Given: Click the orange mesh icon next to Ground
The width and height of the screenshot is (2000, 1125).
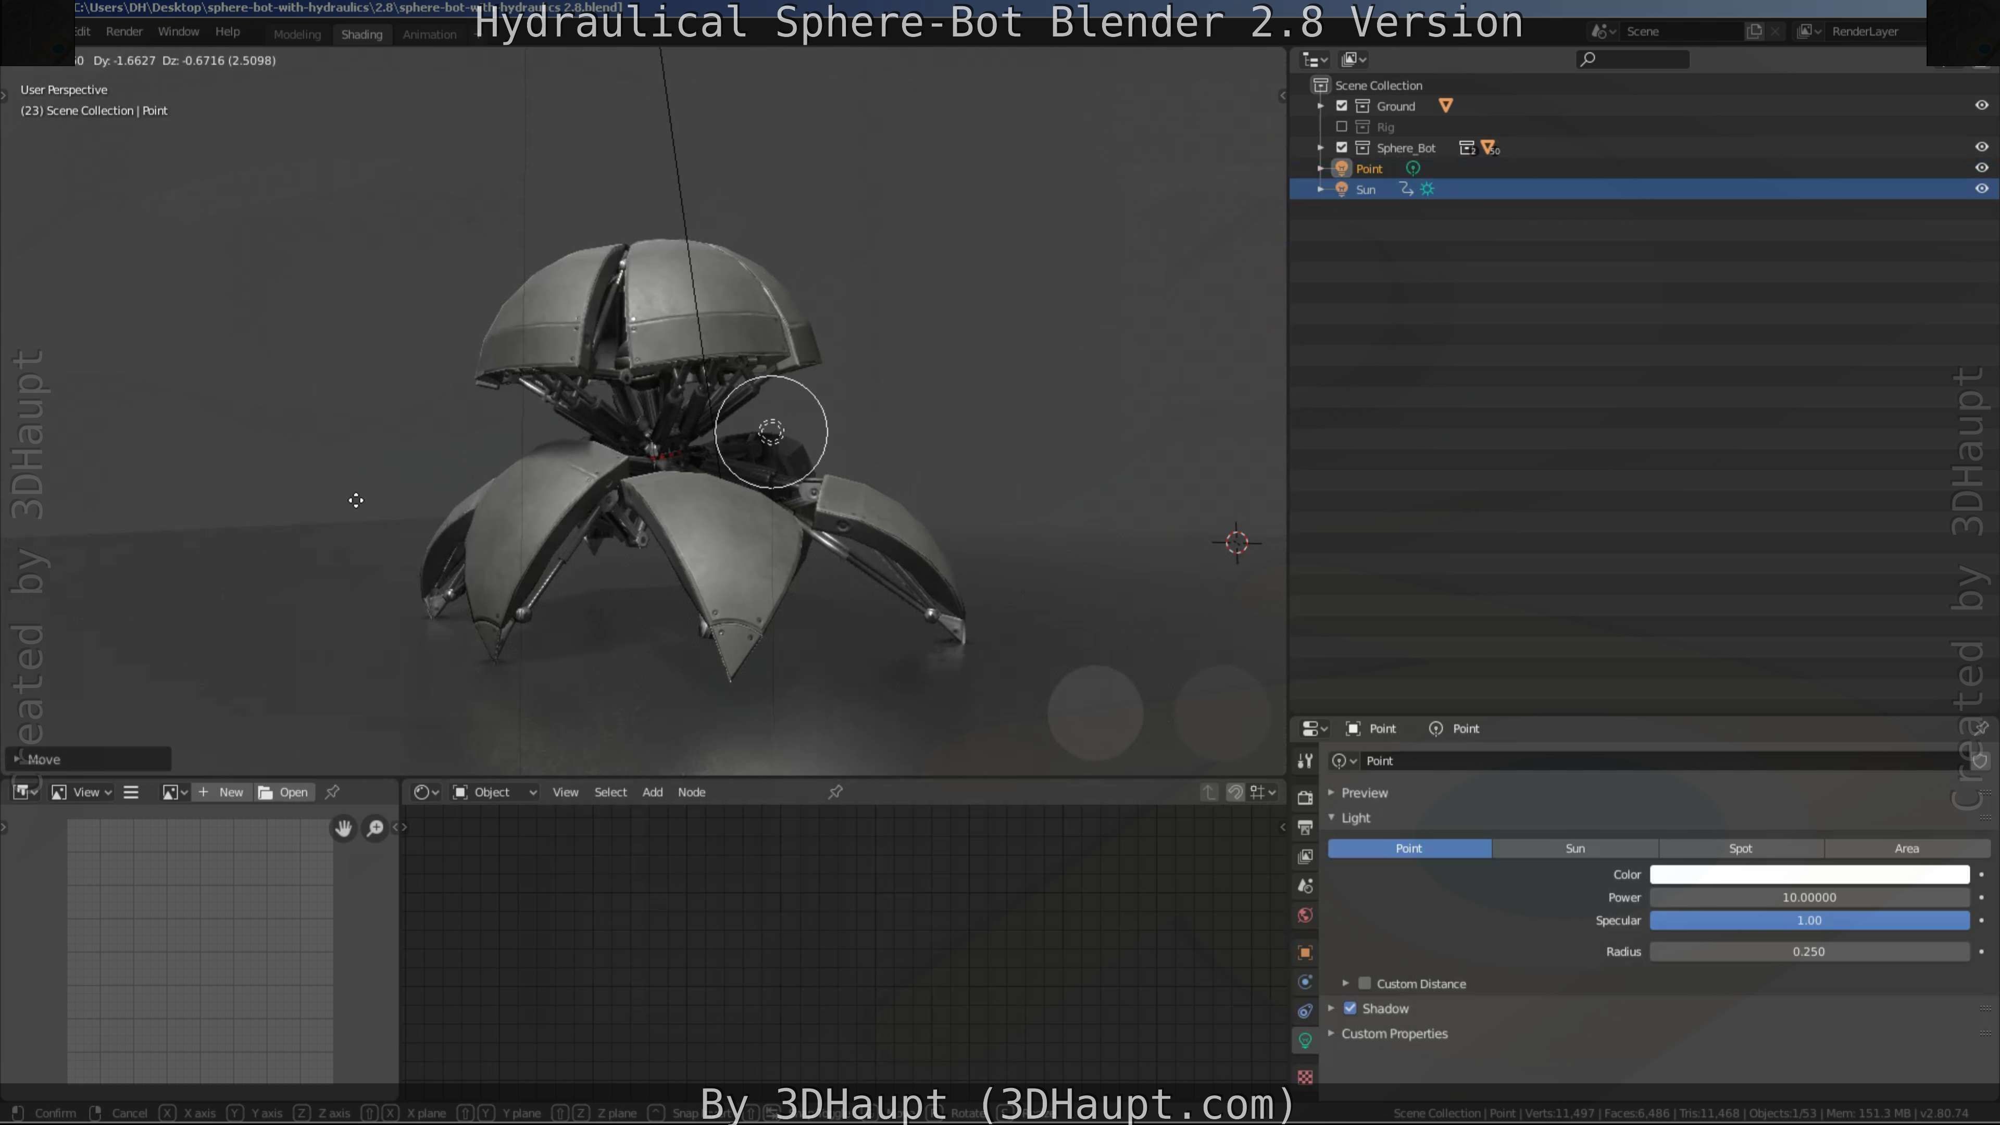Looking at the screenshot, I should coord(1445,106).
